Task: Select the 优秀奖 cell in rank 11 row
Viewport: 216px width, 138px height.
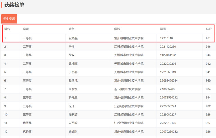Action: tap(27, 123)
